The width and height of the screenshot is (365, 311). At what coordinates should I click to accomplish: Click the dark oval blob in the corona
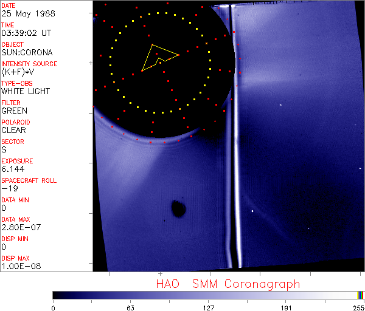click(178, 208)
